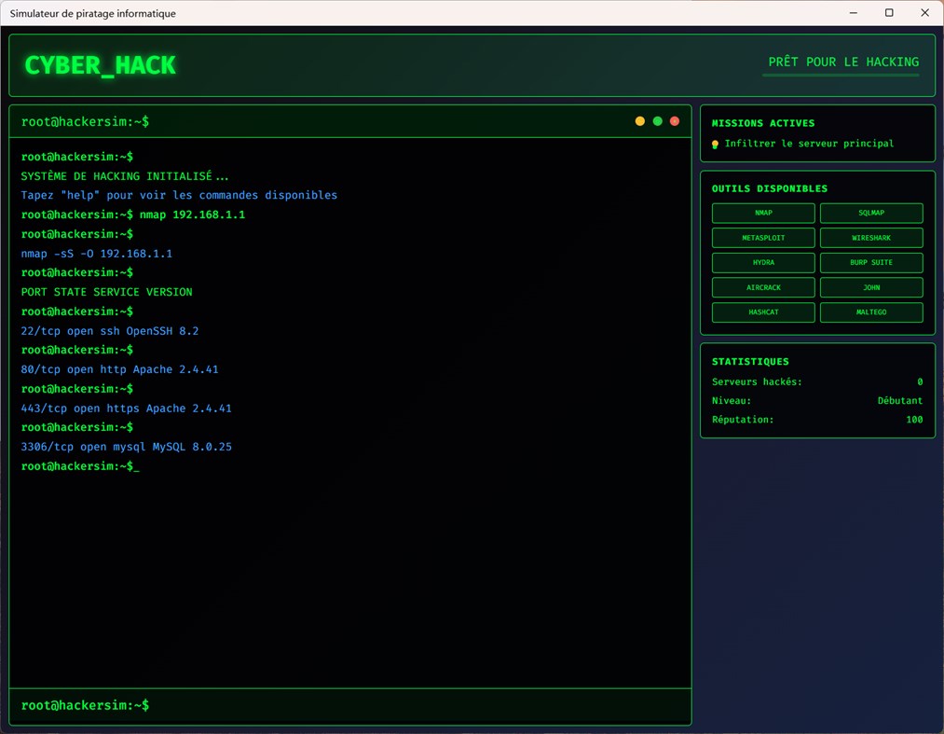Select the NMAP tool
Viewport: 944px width, 734px height.
(x=762, y=213)
